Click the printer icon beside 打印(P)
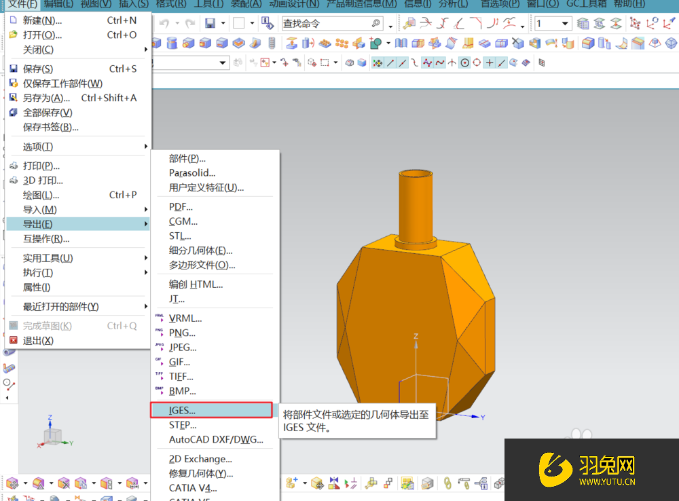The height and width of the screenshot is (501, 679). (14, 166)
